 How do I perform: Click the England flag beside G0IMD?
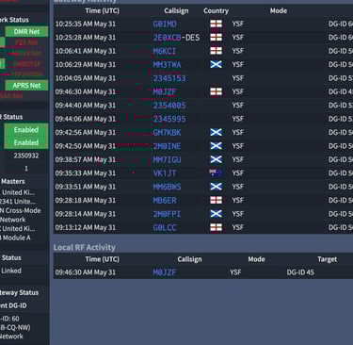(216, 24)
